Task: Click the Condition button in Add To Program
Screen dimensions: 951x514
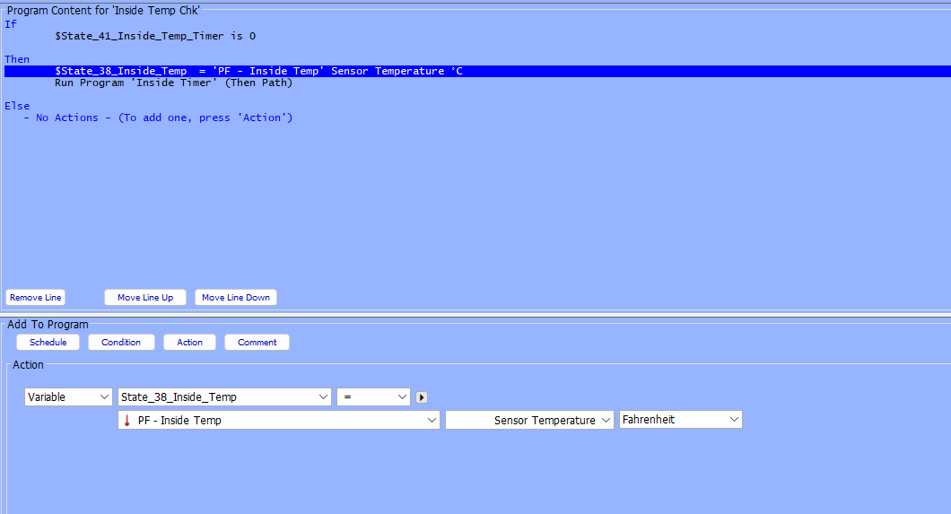Action: coord(121,343)
